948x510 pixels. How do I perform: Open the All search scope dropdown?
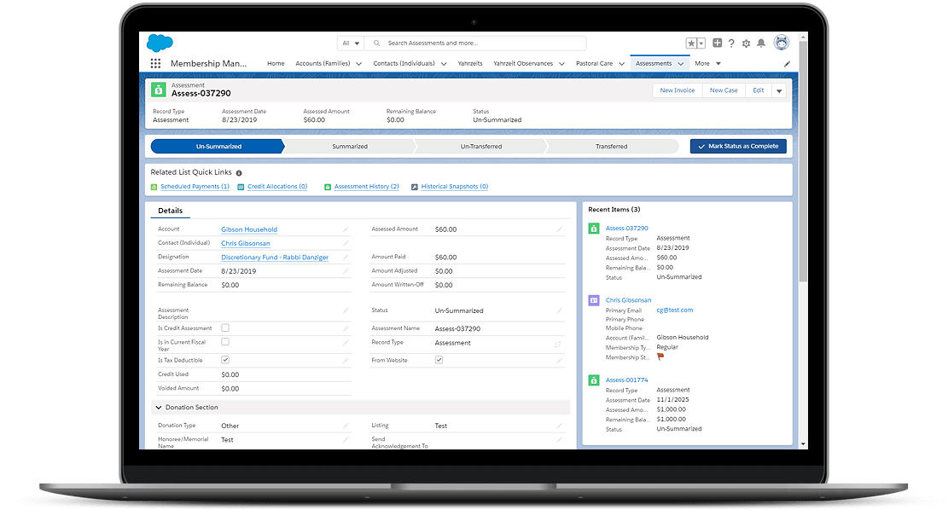pos(351,43)
